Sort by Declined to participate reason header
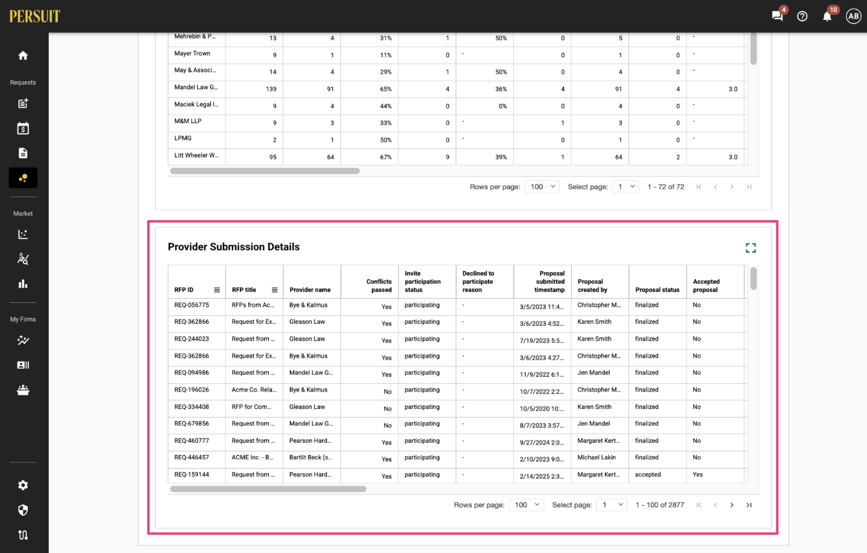867x553 pixels. pos(479,281)
